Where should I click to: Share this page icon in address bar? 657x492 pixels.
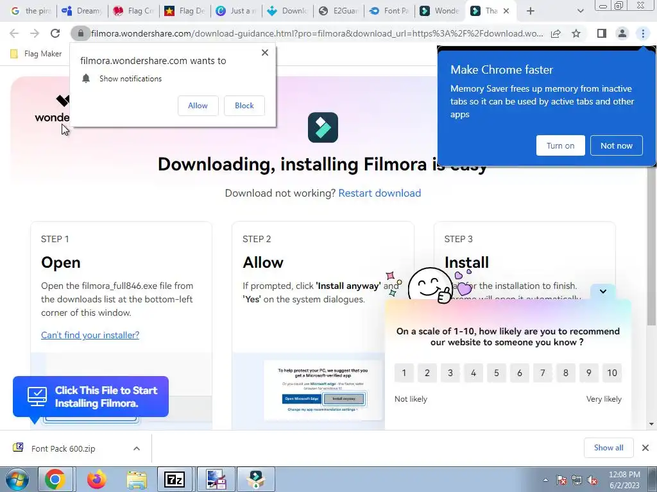tap(556, 33)
